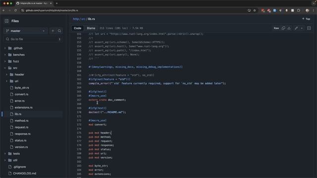The height and width of the screenshot is (178, 317).
Task: Open status.rs file
Action: pyautogui.click(x=20, y=140)
